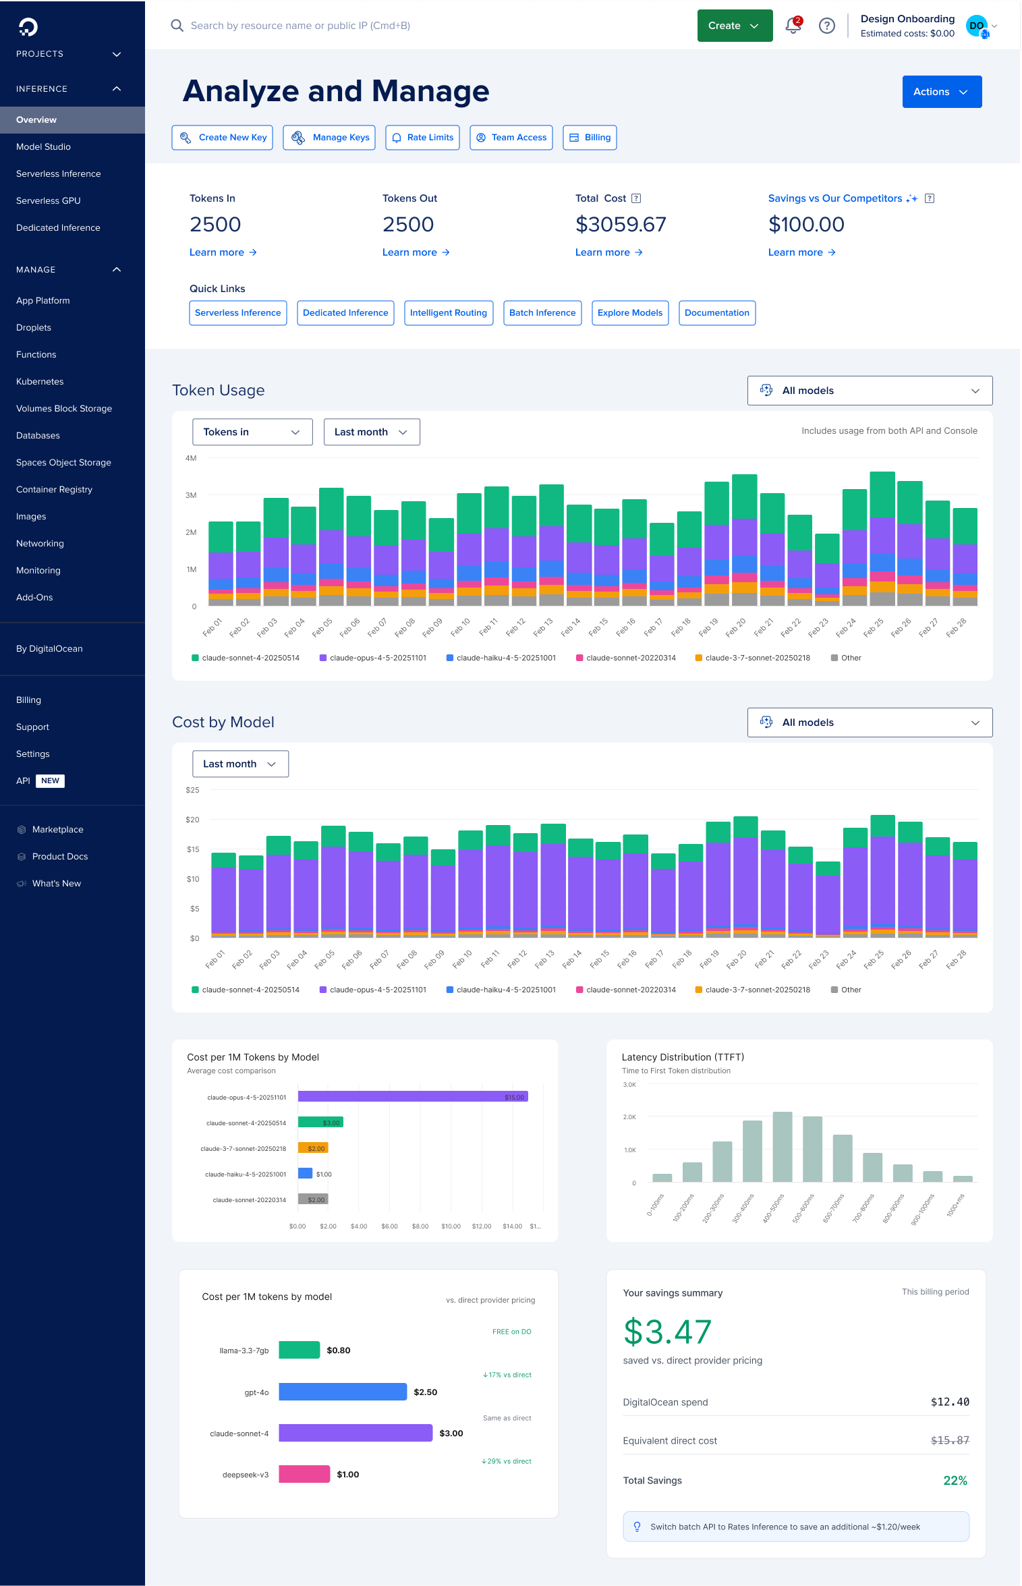The width and height of the screenshot is (1022, 1586).
Task: Click the Marketplace sidebar icon
Action: coord(22,830)
